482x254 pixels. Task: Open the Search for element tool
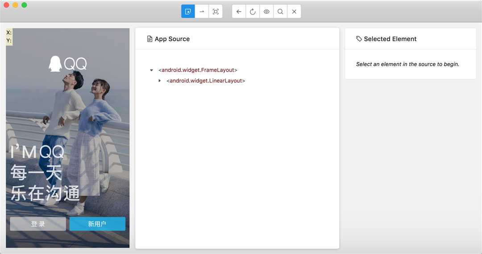280,12
